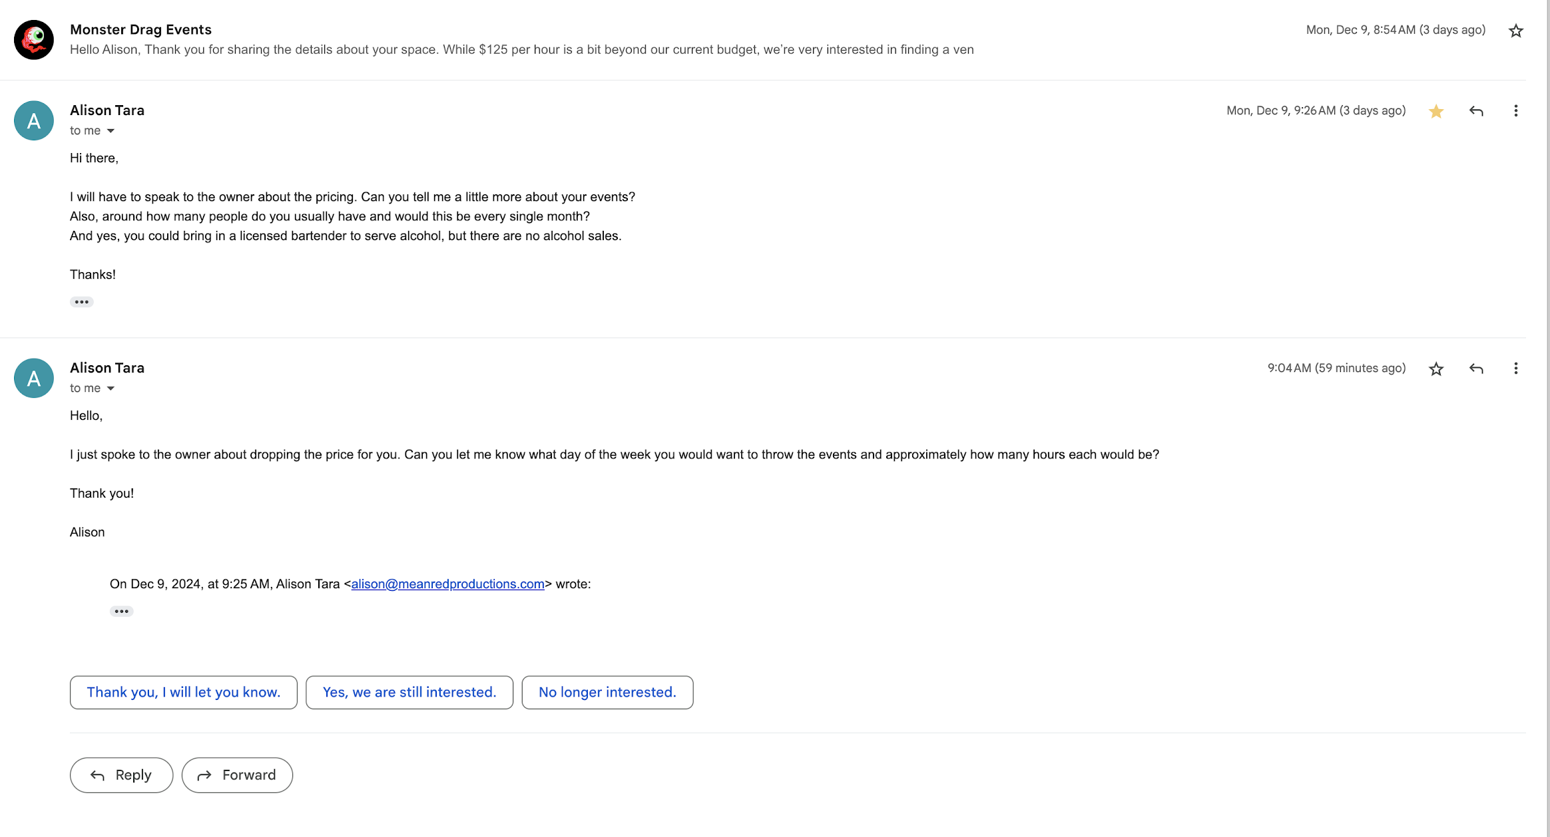Open more options for 9:04 AM message
Image resolution: width=1550 pixels, height=837 pixels.
1515,369
